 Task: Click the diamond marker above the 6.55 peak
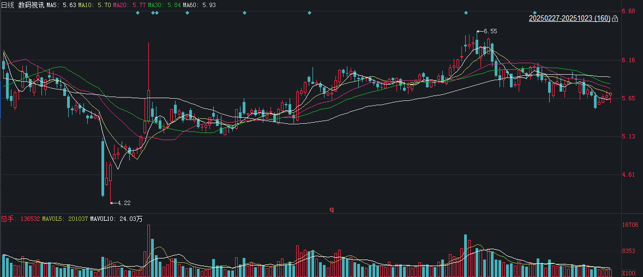pos(466,13)
